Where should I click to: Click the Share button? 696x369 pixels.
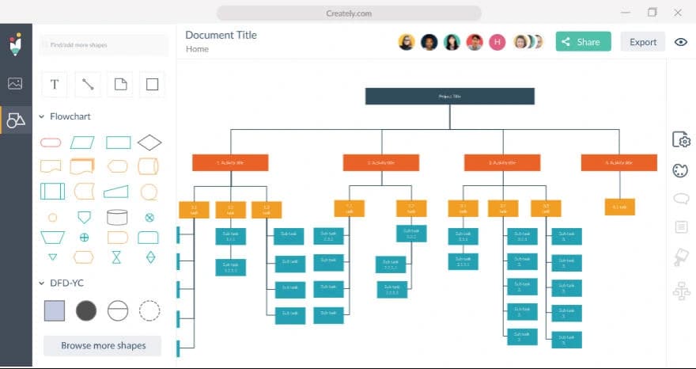[x=584, y=42]
